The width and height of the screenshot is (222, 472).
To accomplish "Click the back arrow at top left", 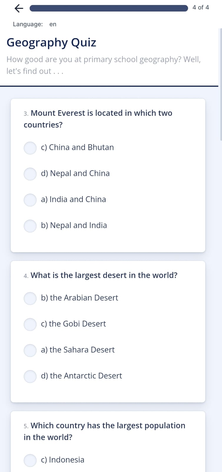I will (x=18, y=8).
